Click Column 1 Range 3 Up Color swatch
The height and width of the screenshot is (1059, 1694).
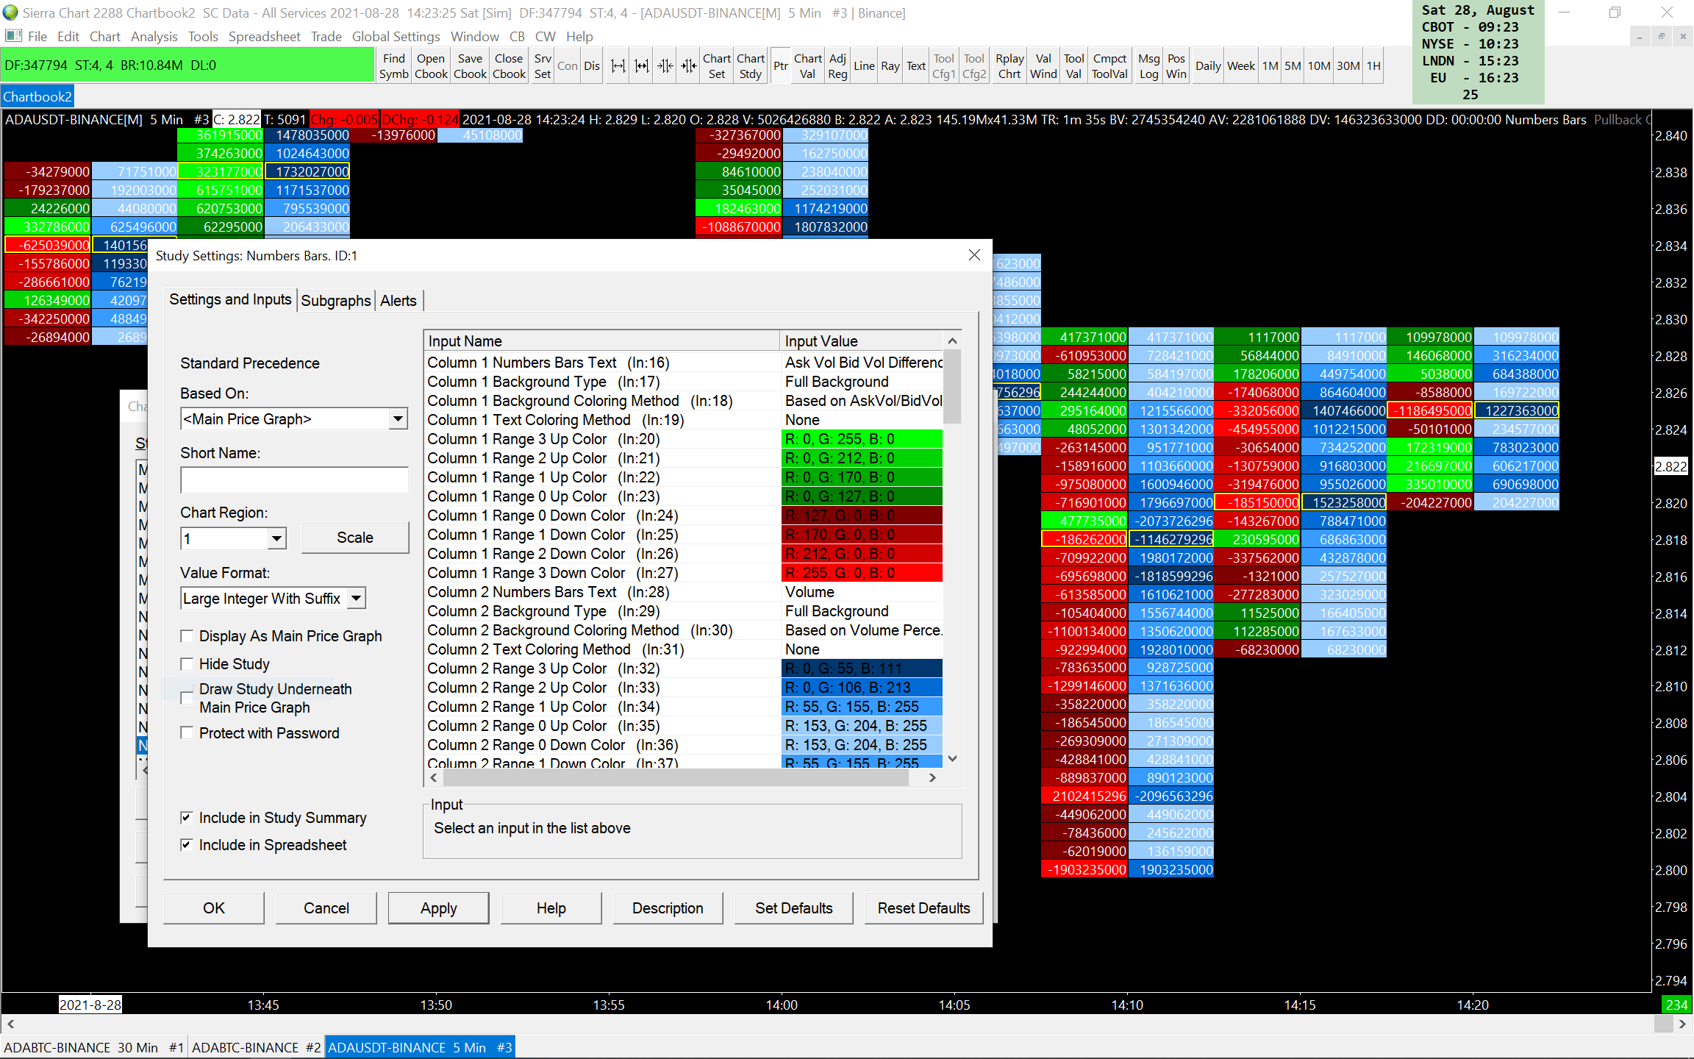(861, 439)
